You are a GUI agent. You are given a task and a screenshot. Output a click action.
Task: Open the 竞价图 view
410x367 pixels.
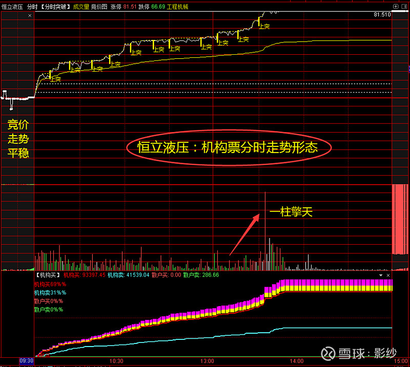[99, 7]
